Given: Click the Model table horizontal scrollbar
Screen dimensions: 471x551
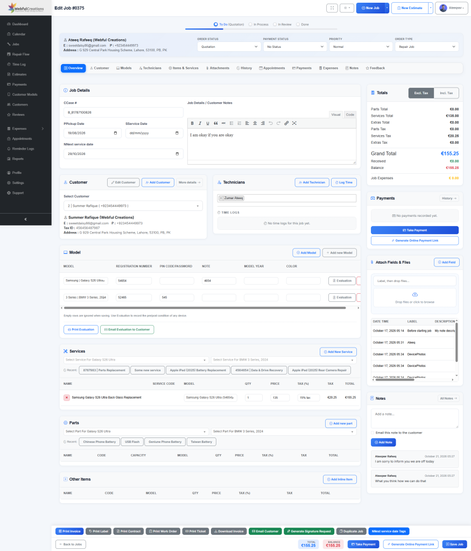Looking at the screenshot, I should (205, 308).
